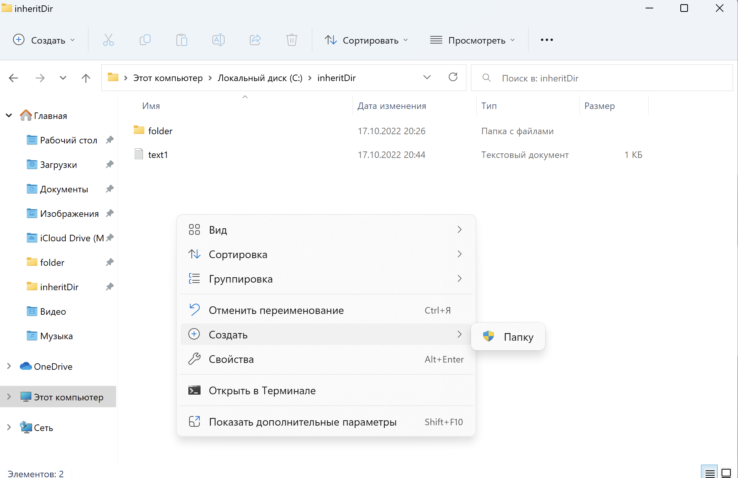The width and height of the screenshot is (738, 478).
Task: Click the Share icon in toolbar
Action: tap(255, 40)
